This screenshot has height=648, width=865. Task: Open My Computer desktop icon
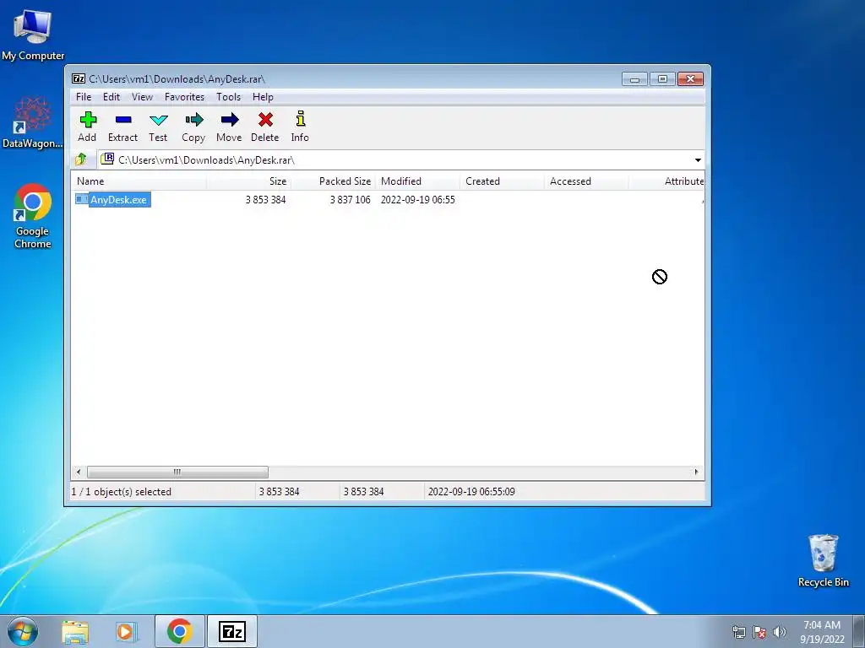click(33, 34)
